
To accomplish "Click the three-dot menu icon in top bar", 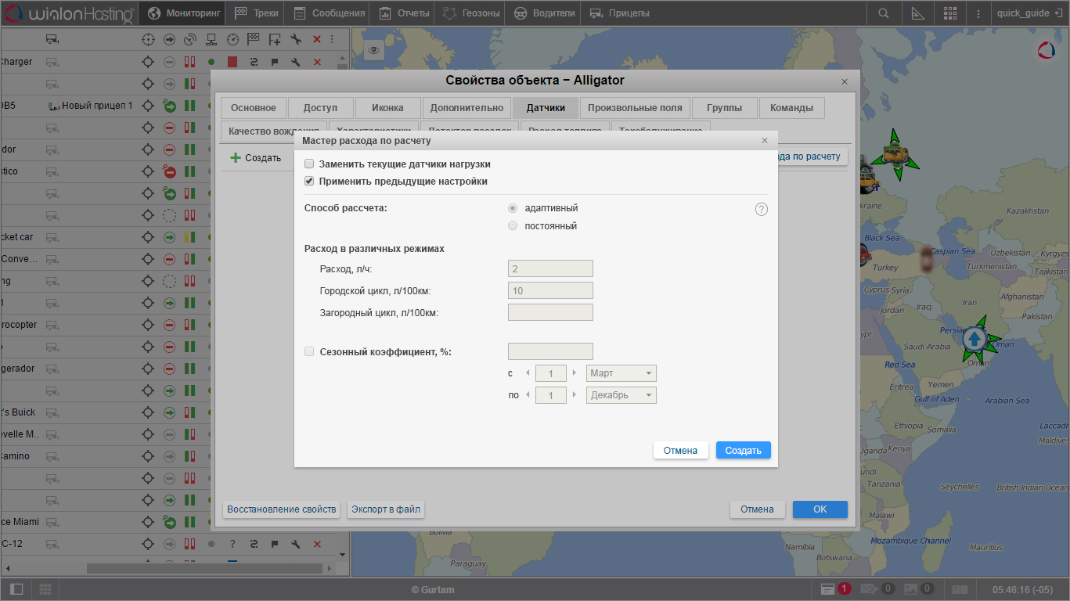I will point(978,13).
